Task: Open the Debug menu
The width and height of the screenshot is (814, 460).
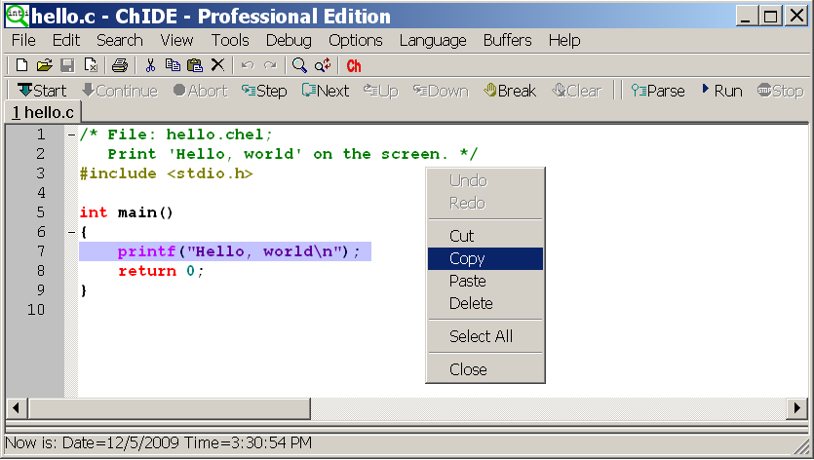Action: coord(289,41)
